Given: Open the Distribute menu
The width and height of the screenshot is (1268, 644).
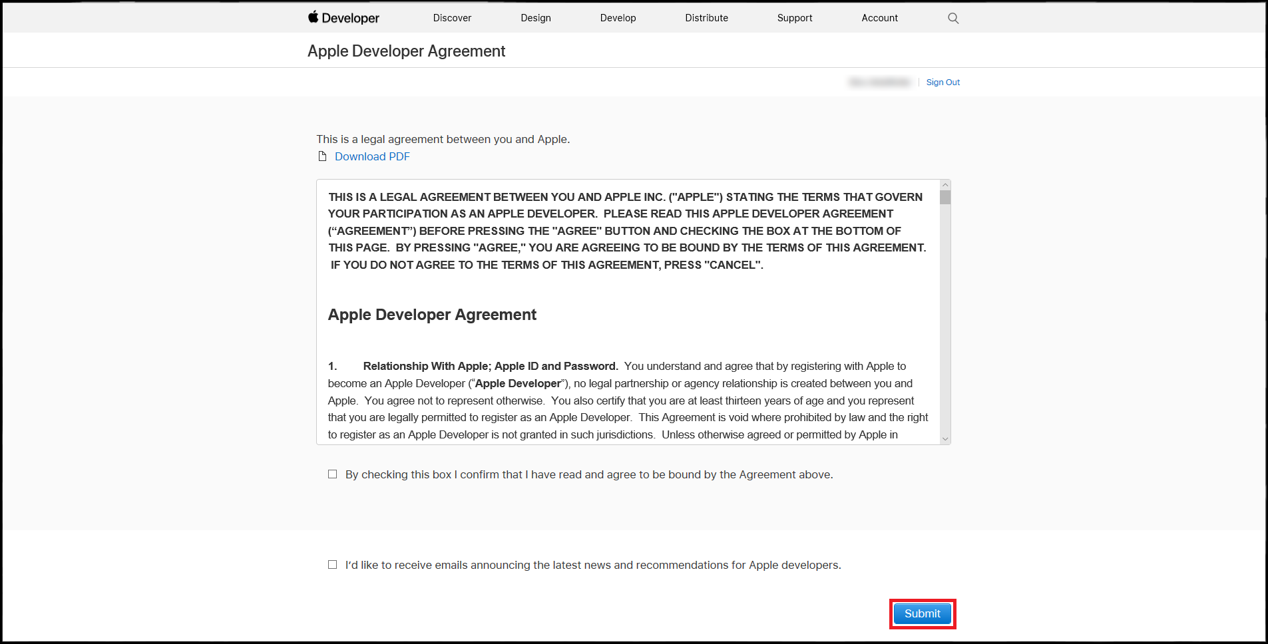Looking at the screenshot, I should 706,18.
